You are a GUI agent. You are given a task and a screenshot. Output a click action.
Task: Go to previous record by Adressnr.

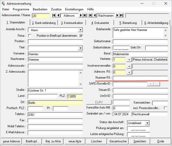58,15
